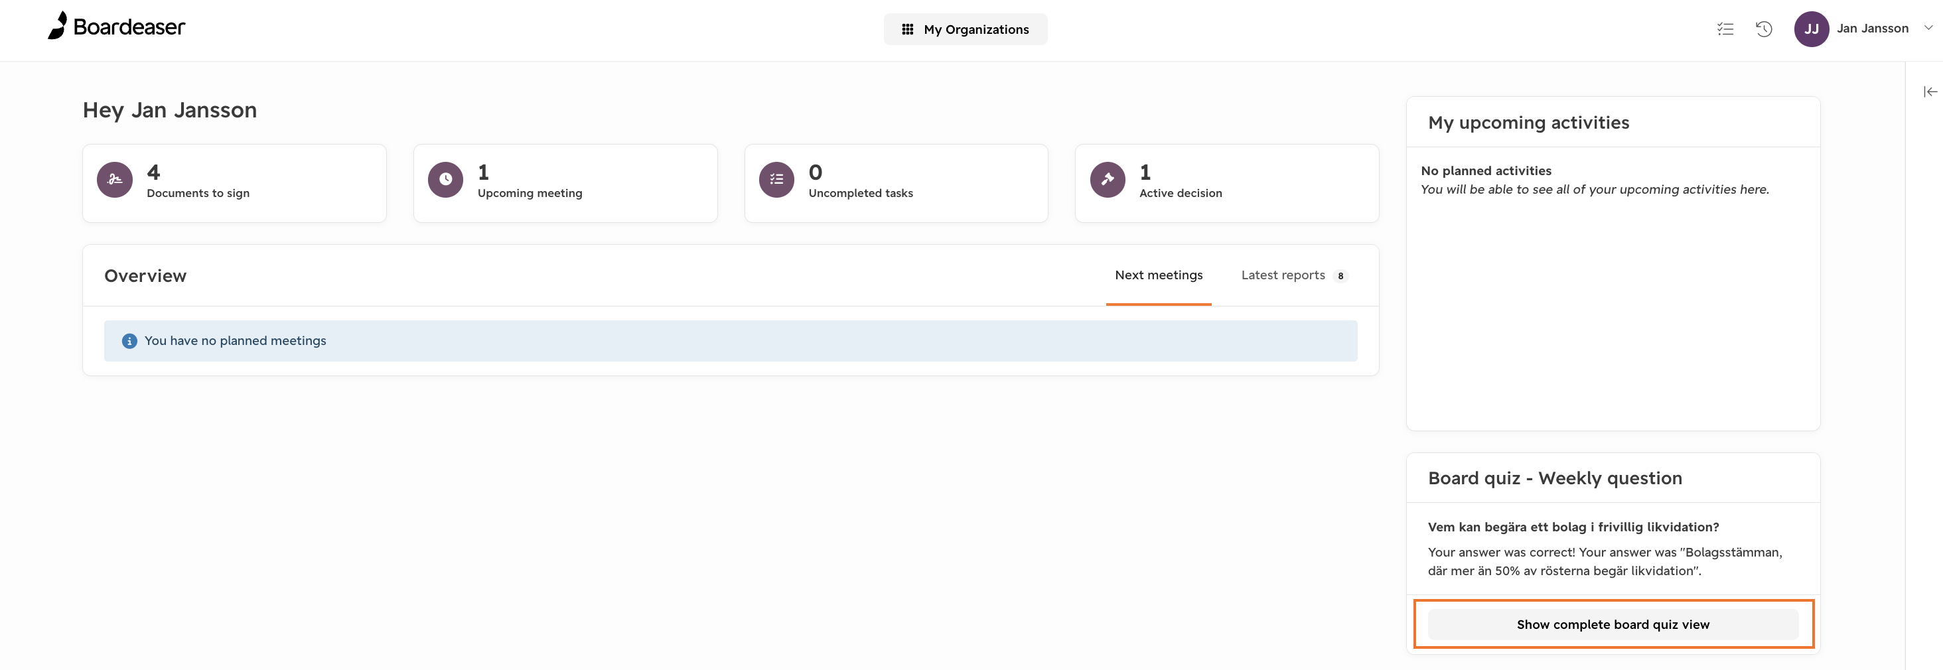Click the clock icon on Upcoming meeting card

445,179
